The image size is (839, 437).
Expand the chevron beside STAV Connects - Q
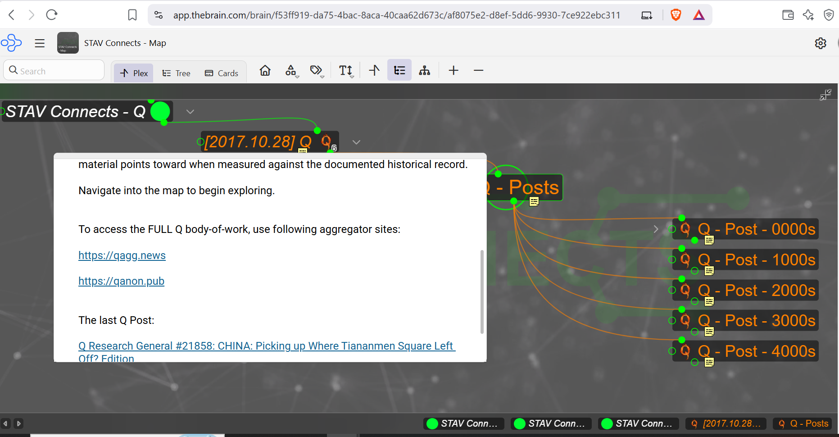tap(190, 112)
